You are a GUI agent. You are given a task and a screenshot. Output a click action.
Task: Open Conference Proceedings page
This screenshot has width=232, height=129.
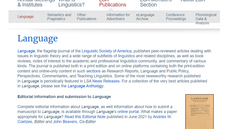point(176,17)
